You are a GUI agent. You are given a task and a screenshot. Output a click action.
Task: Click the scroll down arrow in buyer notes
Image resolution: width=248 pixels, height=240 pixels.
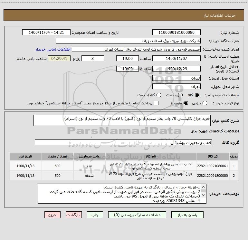[x=204, y=195]
